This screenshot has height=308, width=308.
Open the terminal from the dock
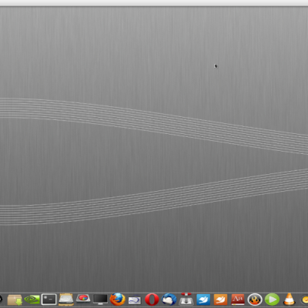[49, 300]
